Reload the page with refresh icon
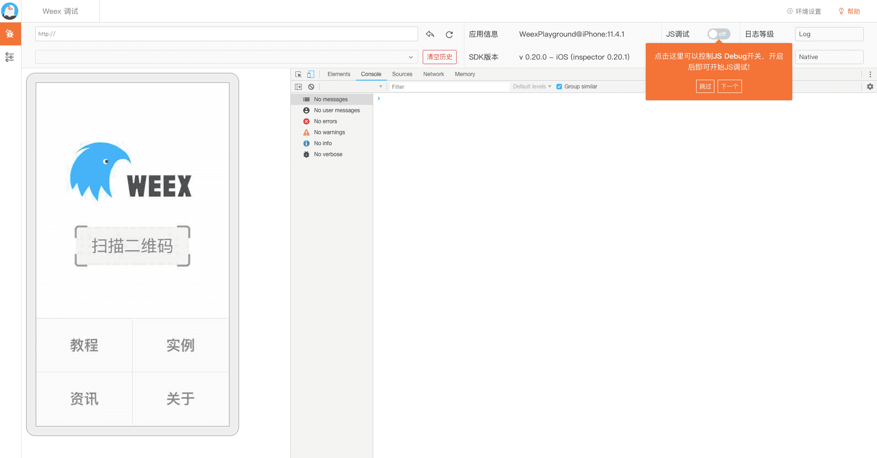Screen dimensions: 877x458 449,34
